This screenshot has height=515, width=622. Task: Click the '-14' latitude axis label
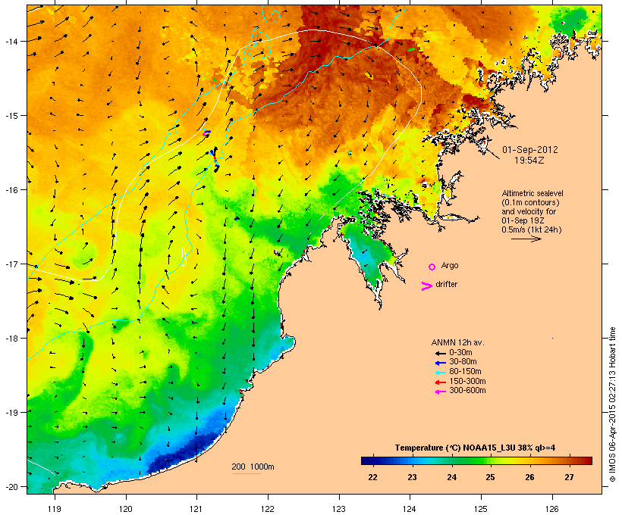(11, 41)
